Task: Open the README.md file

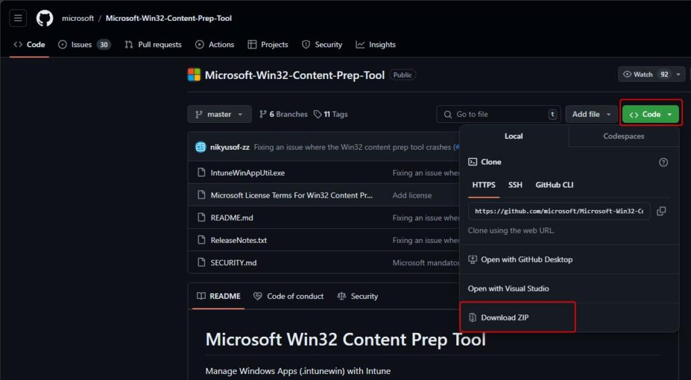Action: 232,218
